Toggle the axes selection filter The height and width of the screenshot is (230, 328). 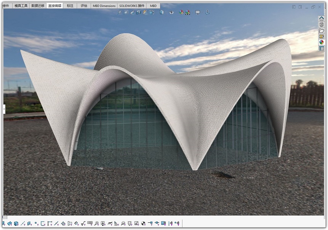tap(23, 224)
